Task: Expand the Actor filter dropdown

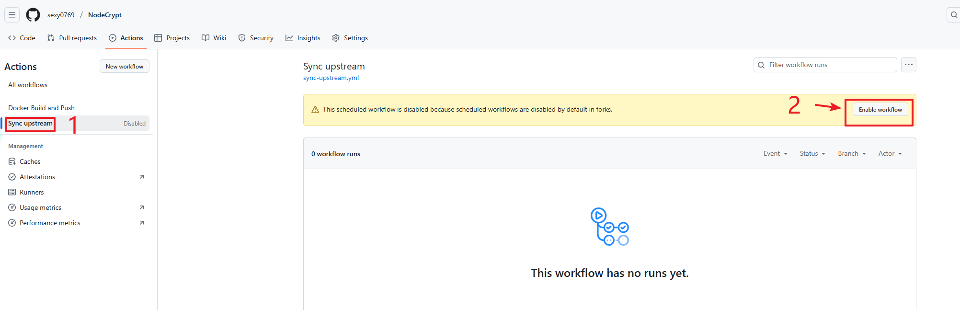Action: [x=890, y=154]
